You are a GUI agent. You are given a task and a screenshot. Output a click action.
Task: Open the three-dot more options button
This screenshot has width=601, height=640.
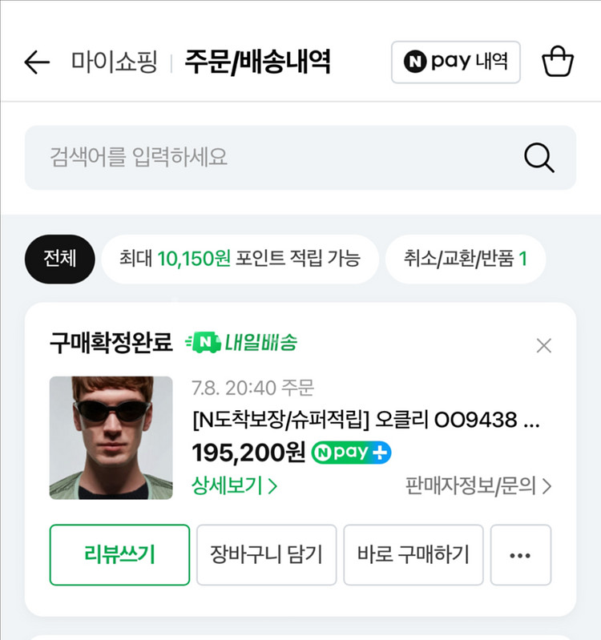(520, 555)
